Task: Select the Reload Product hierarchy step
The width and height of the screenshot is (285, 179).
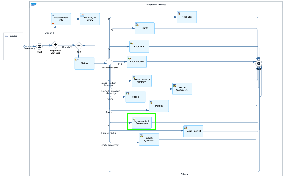Action: click(x=141, y=81)
